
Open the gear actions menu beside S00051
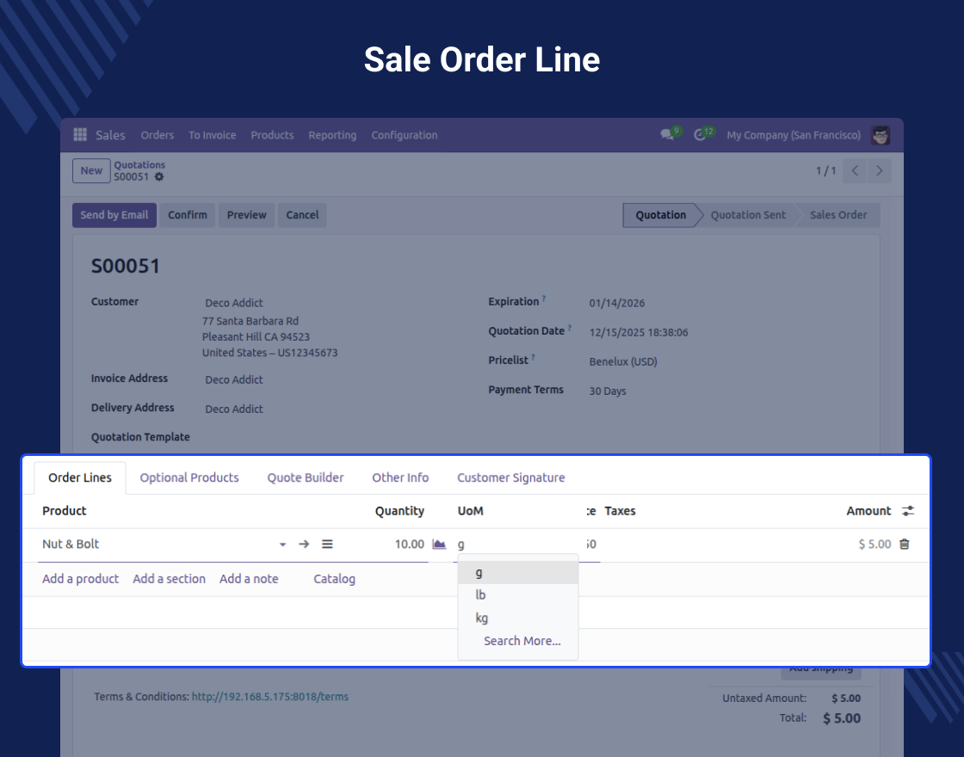click(159, 177)
